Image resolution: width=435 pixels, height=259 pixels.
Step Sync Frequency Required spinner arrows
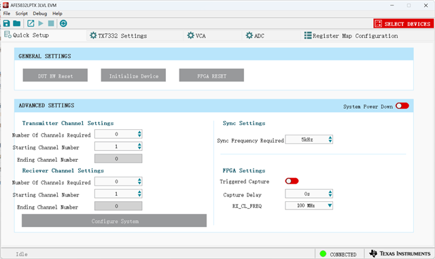(330, 139)
